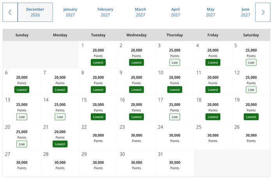
Task: Click the Sunday column header
Action: [22, 35]
